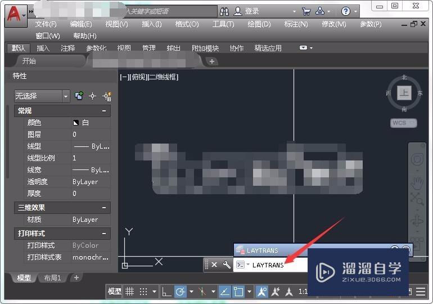Open the 无选择 selection dropdown

(x=42, y=96)
